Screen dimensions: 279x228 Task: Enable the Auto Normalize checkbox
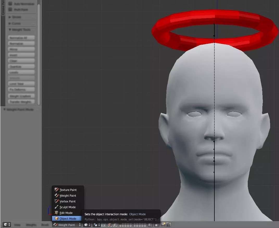point(10,4)
